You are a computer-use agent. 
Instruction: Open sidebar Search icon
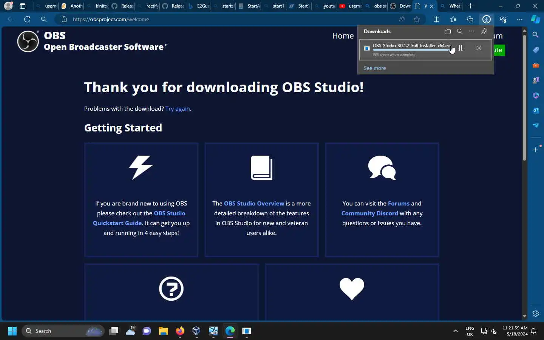point(536,35)
